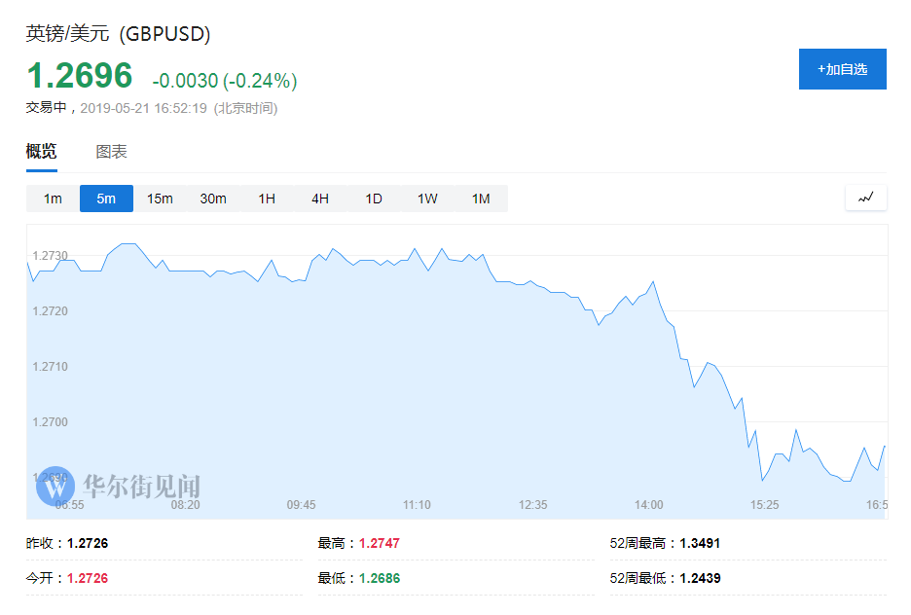
Task: Select the 5m timeframe
Action: coord(106,199)
